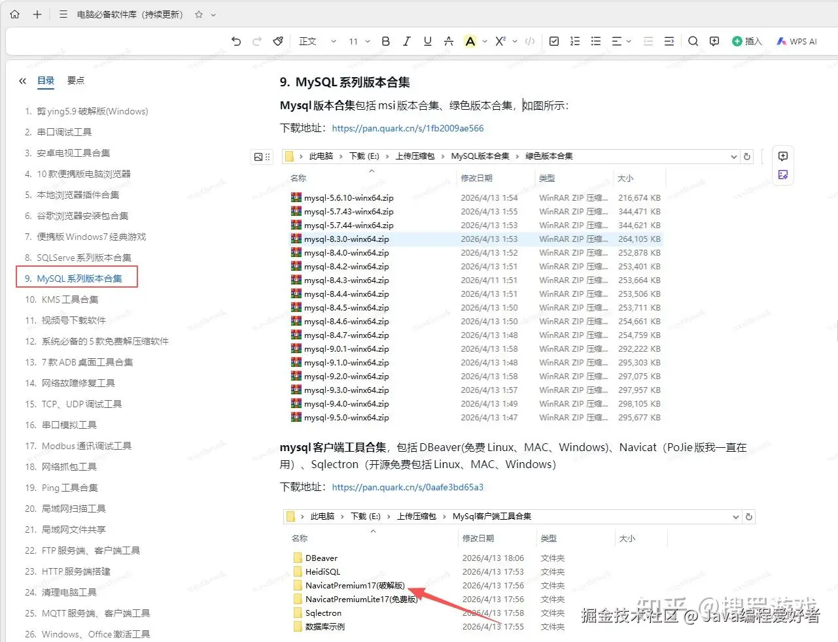This screenshot has height=642, width=838.
Task: Star the document as favorite
Action: (199, 14)
